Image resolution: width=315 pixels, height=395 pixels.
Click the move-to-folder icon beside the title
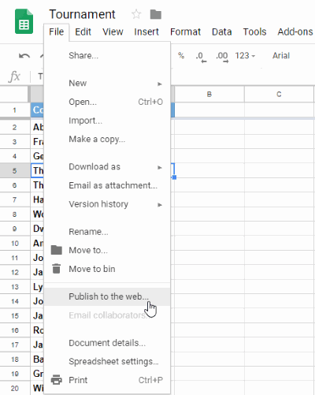click(x=156, y=14)
